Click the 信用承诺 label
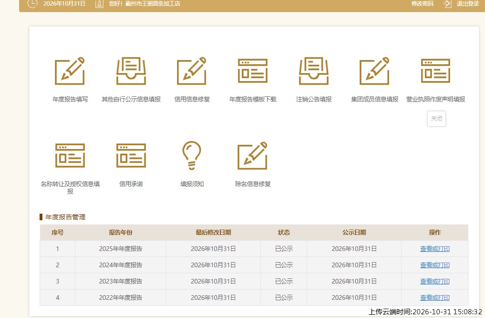 (x=131, y=184)
